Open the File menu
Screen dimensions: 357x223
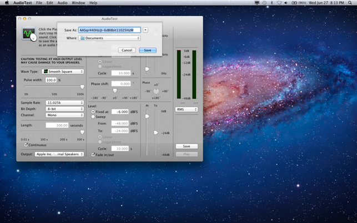tap(39, 3)
